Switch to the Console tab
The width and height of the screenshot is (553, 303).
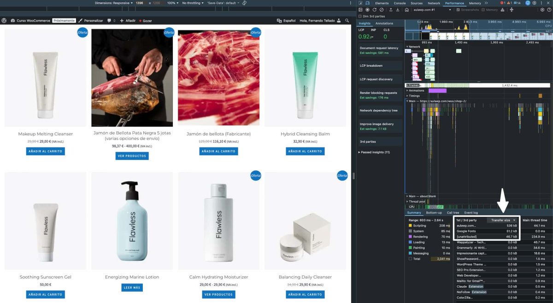click(400, 3)
